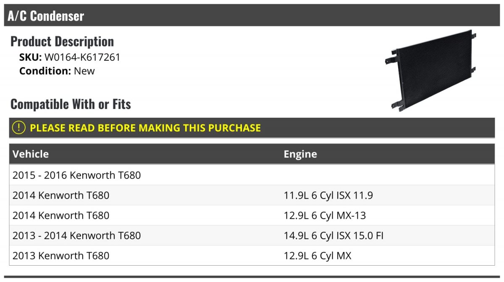
Task: Click the A/C Condenser title bar
Action: click(252, 16)
